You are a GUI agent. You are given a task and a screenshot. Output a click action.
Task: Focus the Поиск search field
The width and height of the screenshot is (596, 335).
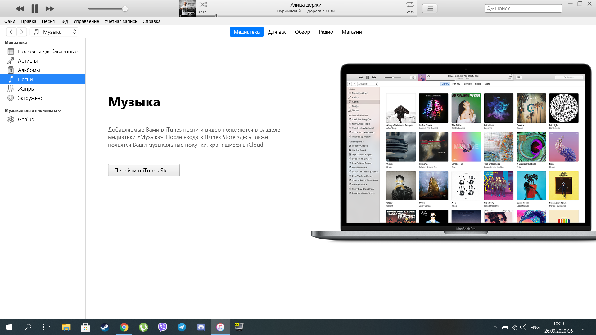pyautogui.click(x=523, y=8)
